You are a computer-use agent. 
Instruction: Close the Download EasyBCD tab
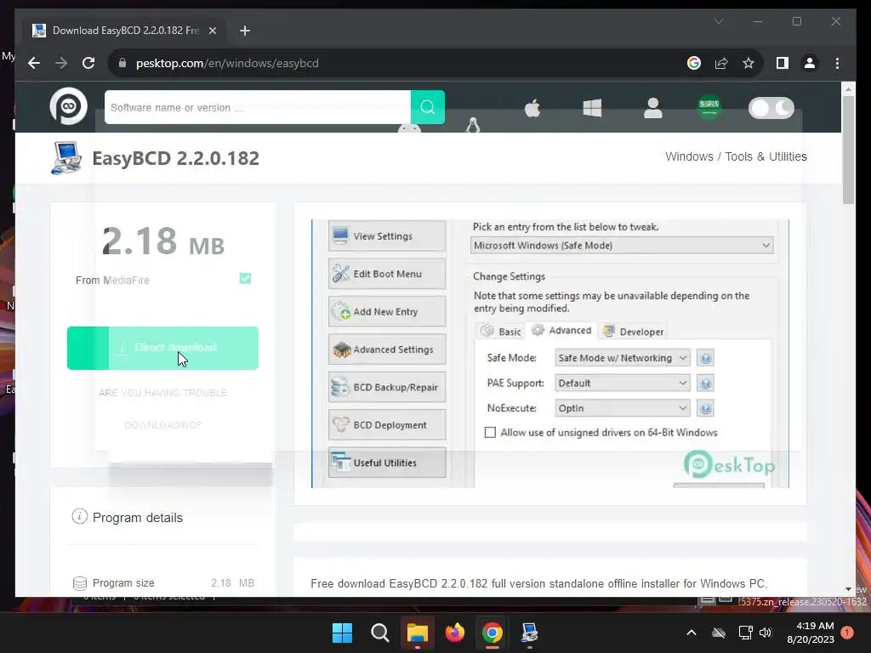click(x=212, y=31)
